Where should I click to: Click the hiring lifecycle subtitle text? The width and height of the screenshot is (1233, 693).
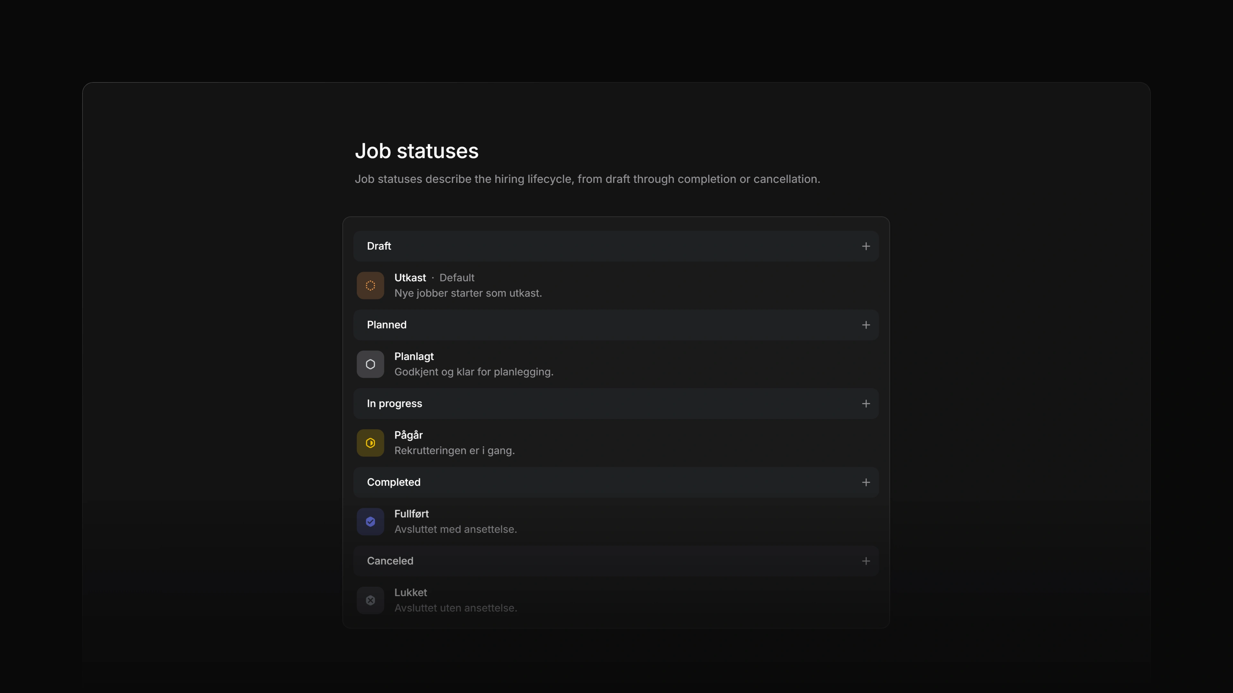[587, 179]
